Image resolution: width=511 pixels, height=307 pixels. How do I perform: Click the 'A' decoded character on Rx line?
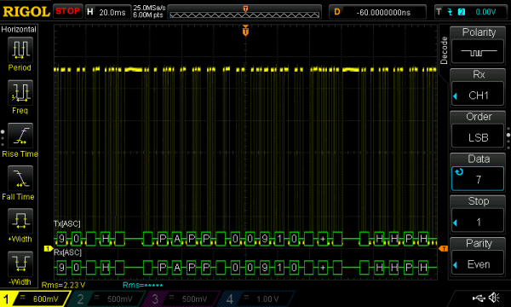[x=177, y=268]
